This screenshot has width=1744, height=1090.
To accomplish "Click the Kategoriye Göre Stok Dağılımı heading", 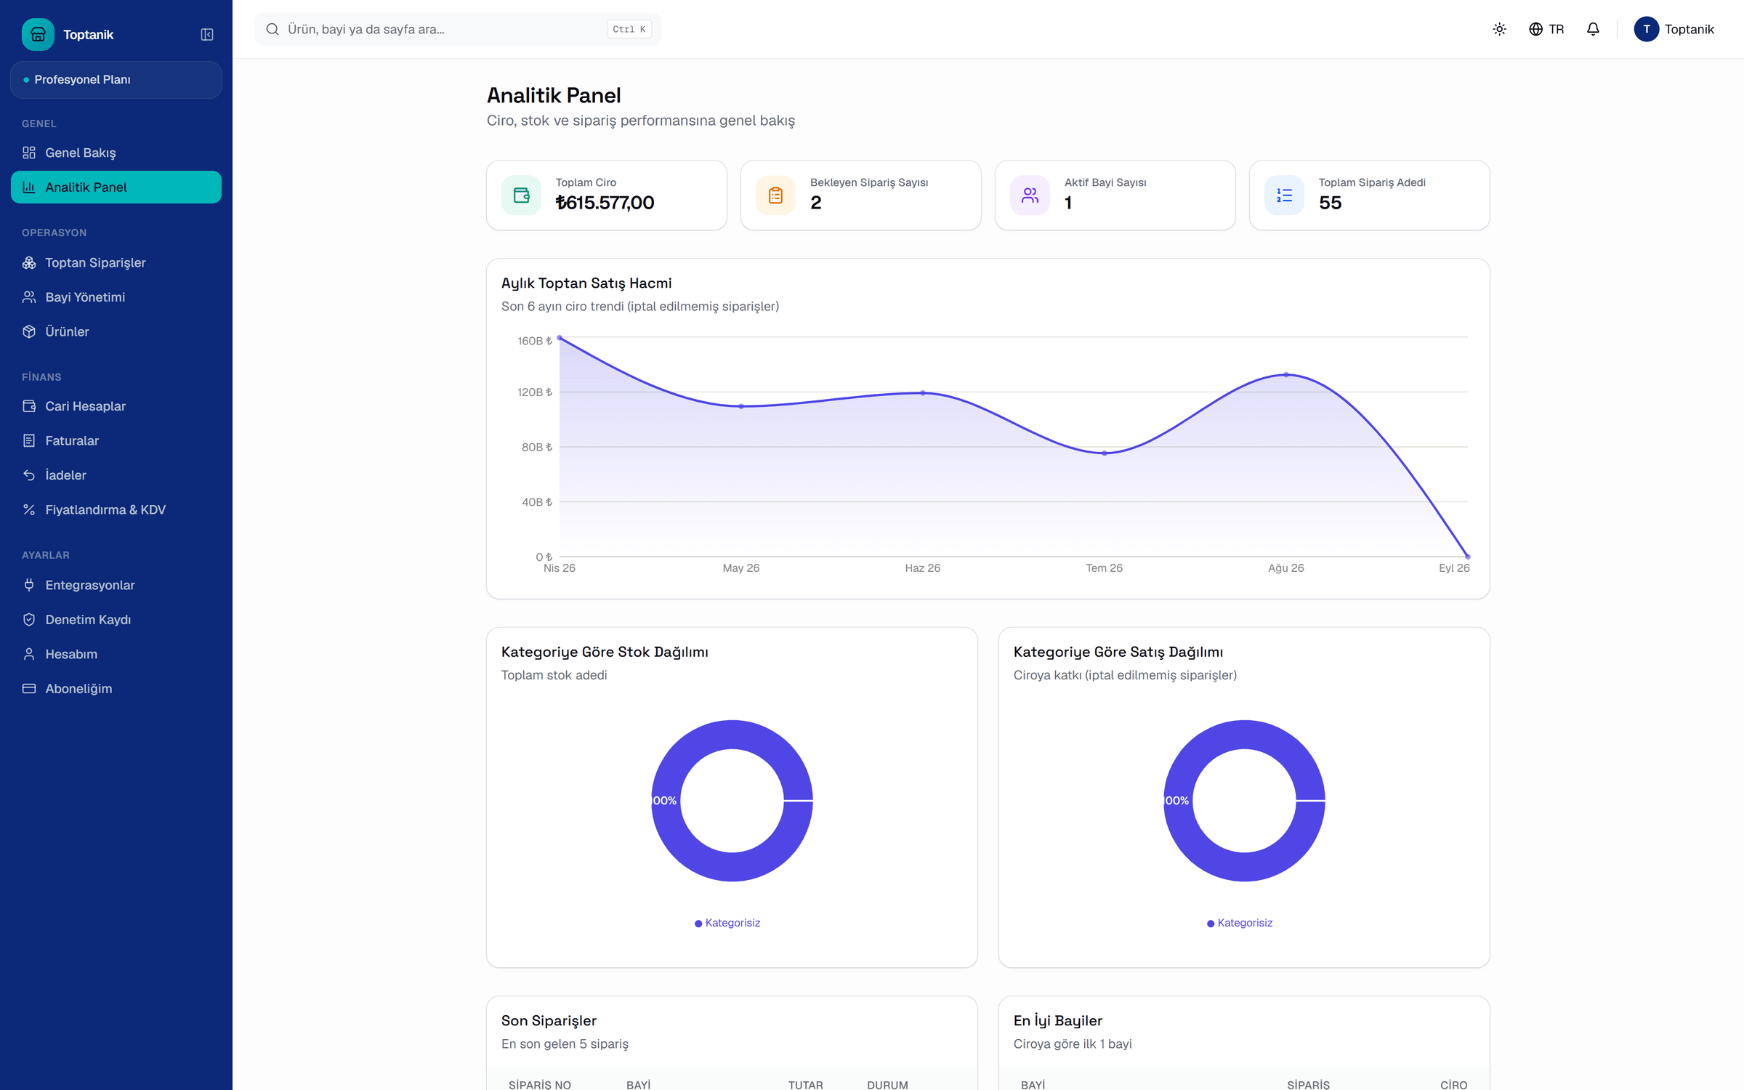I will [x=605, y=653].
